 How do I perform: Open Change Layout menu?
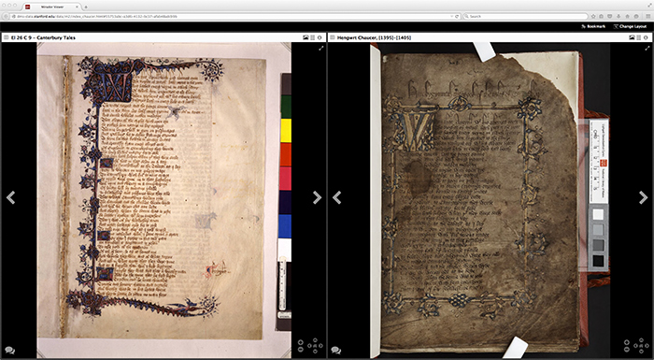pos(630,26)
